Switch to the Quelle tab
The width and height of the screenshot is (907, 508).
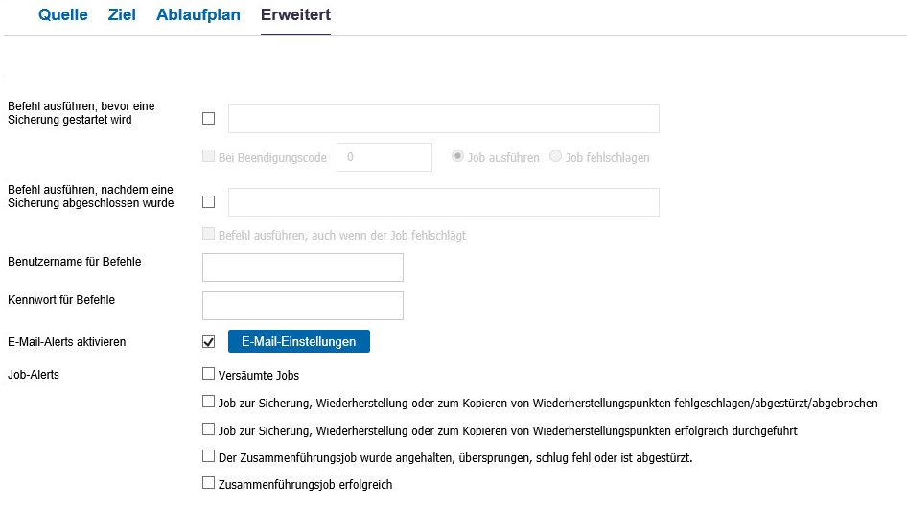62,14
